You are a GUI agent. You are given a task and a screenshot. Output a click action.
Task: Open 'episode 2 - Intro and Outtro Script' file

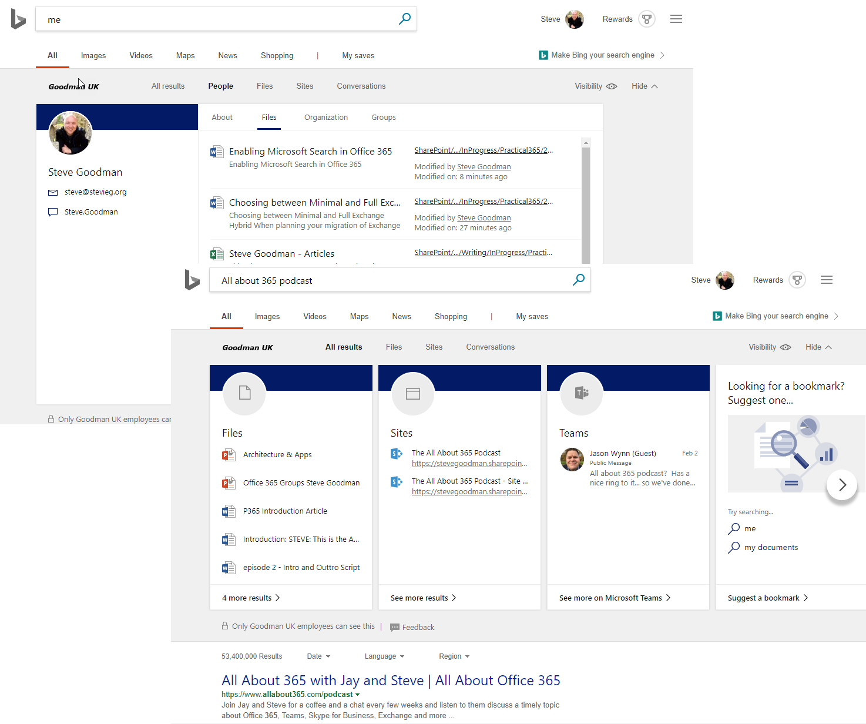[x=301, y=568]
